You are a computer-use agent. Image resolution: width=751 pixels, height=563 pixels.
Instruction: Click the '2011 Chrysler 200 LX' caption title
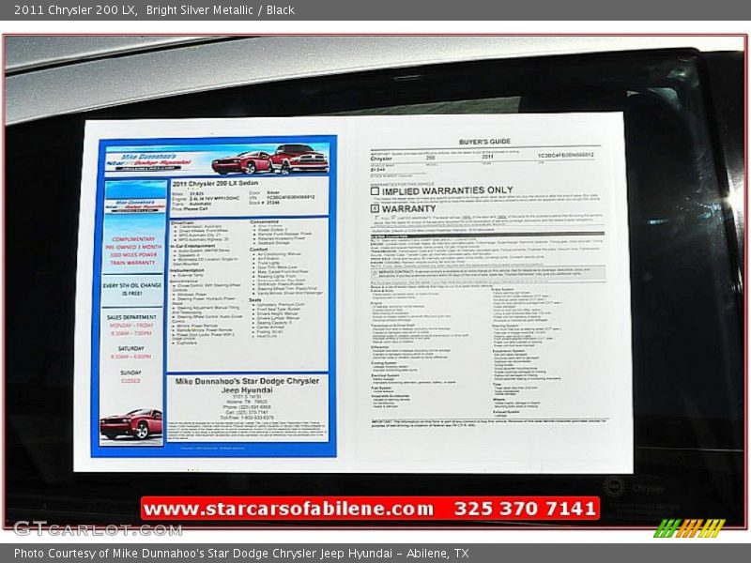pos(74,10)
